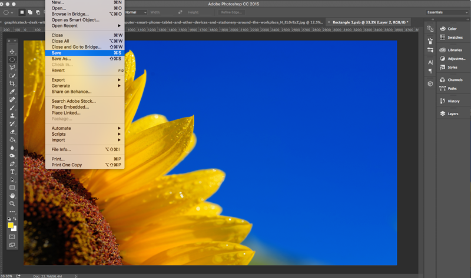Choose Save As in File menu
This screenshot has width=471, height=278.
pos(85,59)
